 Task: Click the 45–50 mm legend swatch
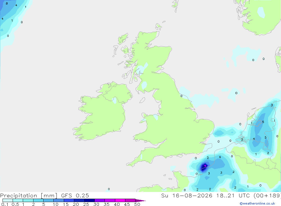coord(130,200)
